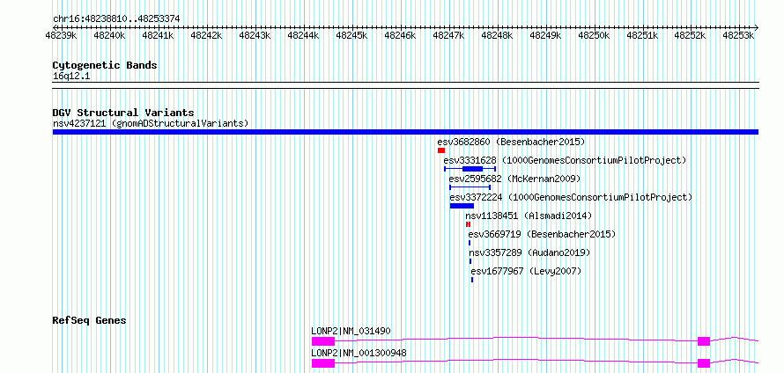
Task: Click the esv3669719 small blue marker
Action: (470, 243)
